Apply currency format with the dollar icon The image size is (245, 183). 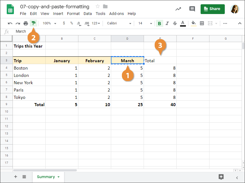[x=64, y=23]
